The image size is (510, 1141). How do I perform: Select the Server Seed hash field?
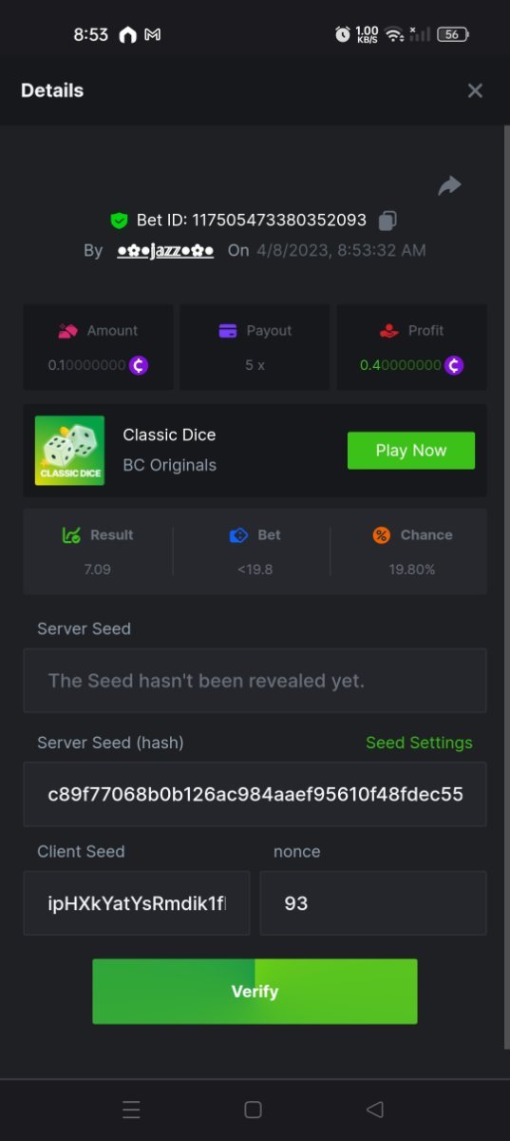(255, 794)
